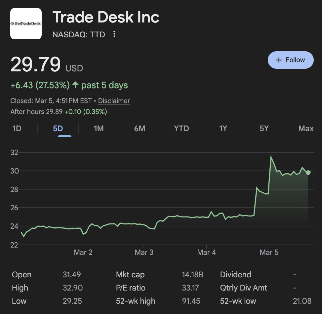322x314 pixels.
Task: Click the green up arrow icon
Action: click(75, 85)
